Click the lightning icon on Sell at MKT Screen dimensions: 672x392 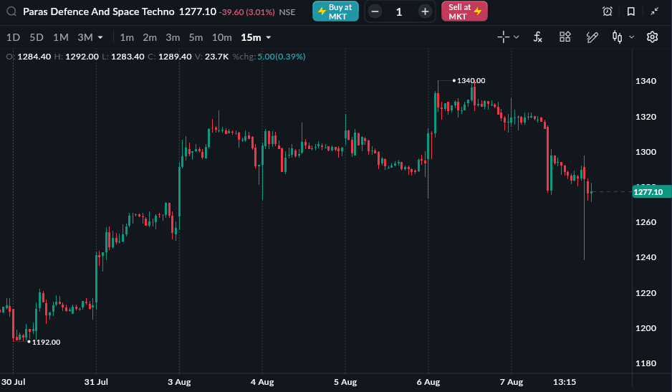click(477, 11)
